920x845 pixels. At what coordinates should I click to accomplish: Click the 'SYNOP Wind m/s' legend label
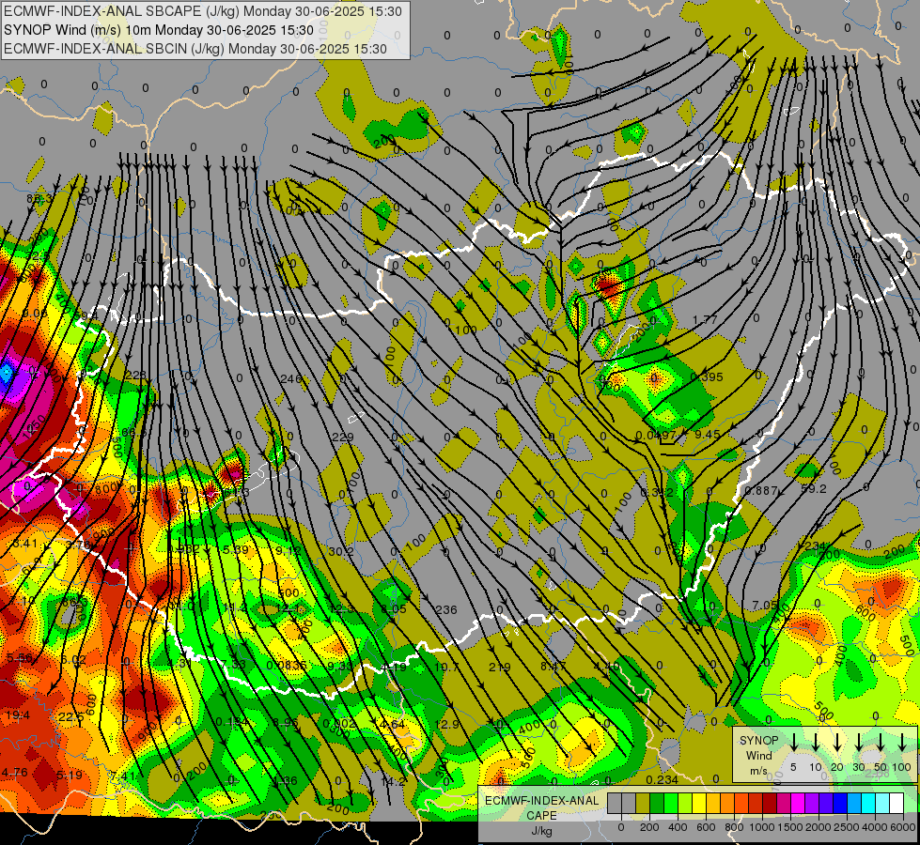(758, 755)
